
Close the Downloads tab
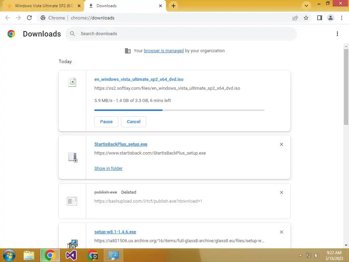click(x=161, y=6)
